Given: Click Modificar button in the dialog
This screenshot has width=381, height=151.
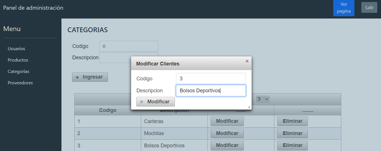Looking at the screenshot, I should tap(155, 102).
